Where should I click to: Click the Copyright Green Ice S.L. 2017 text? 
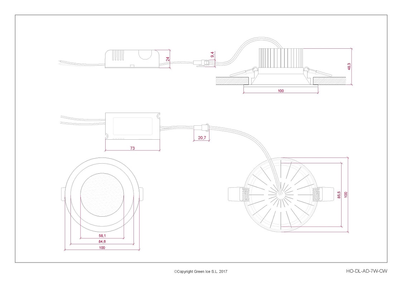(x=201, y=271)
